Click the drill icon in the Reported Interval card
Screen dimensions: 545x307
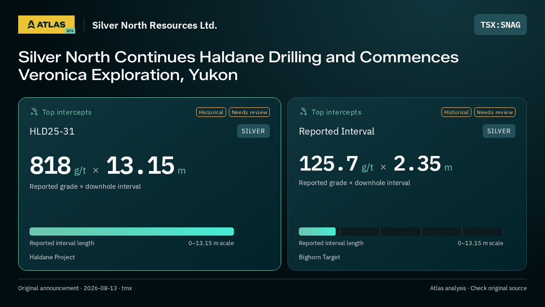point(303,111)
